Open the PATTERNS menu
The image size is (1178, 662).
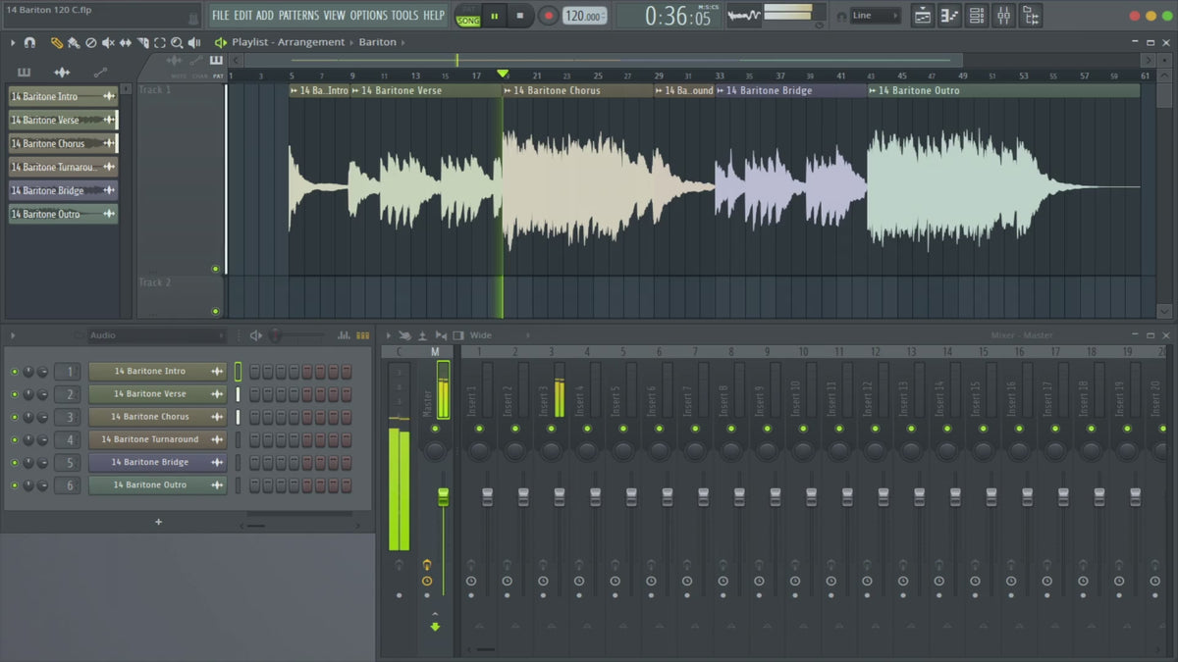point(298,16)
